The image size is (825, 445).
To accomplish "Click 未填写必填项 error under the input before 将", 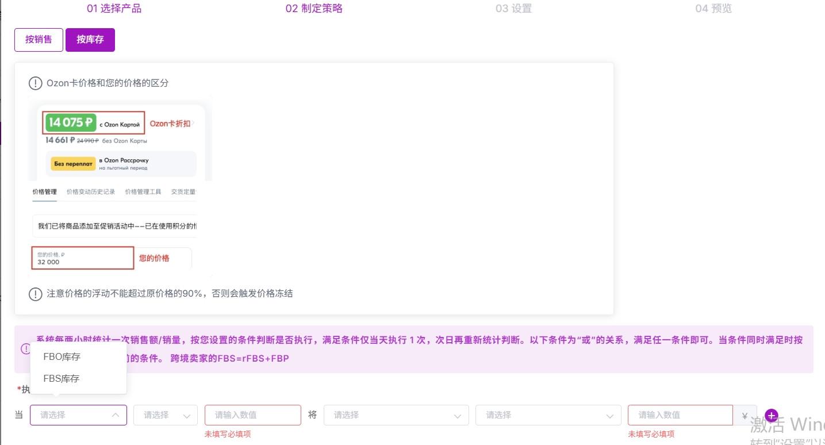I will coord(228,435).
